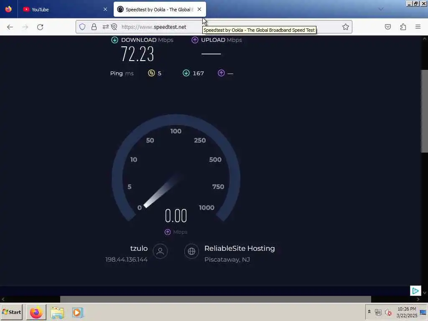Viewport: 428px width, 321px height.
Task: Open the ReliableSite Hosting server link
Action: coord(239,248)
